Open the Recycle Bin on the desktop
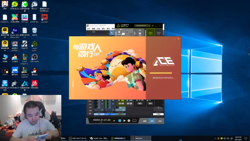 point(34,32)
